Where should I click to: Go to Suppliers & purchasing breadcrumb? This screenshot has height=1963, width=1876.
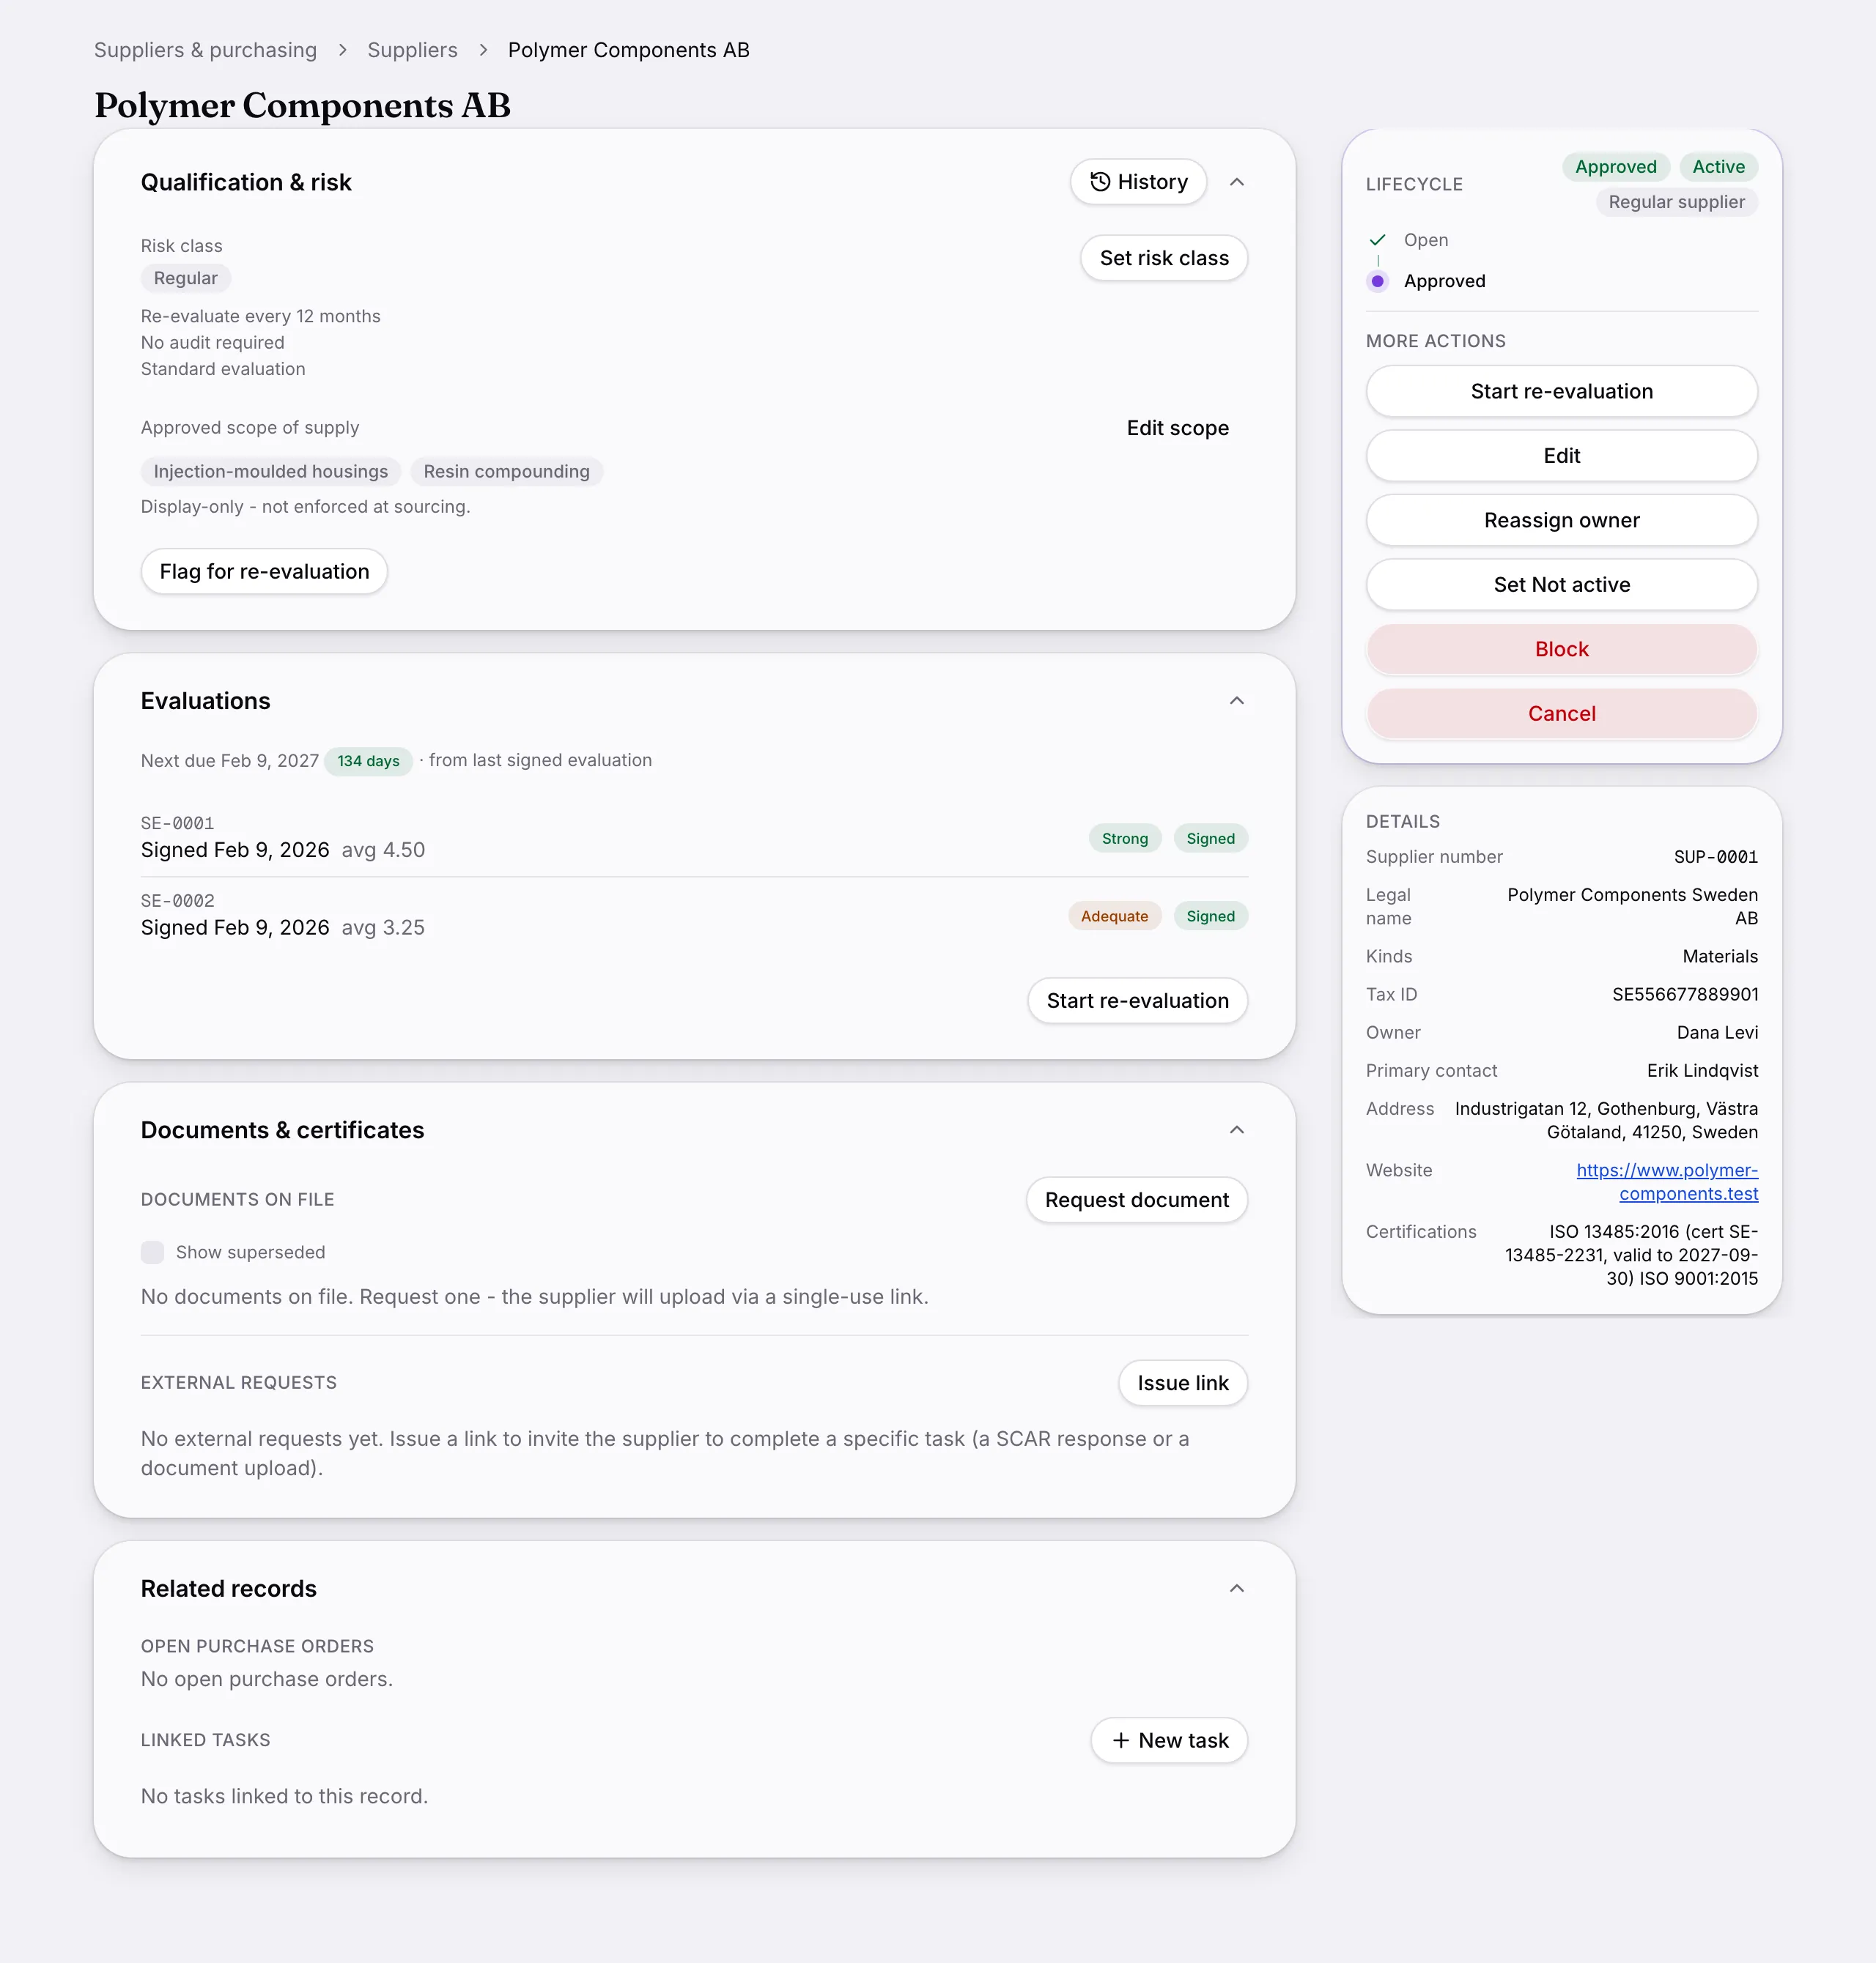pyautogui.click(x=205, y=50)
